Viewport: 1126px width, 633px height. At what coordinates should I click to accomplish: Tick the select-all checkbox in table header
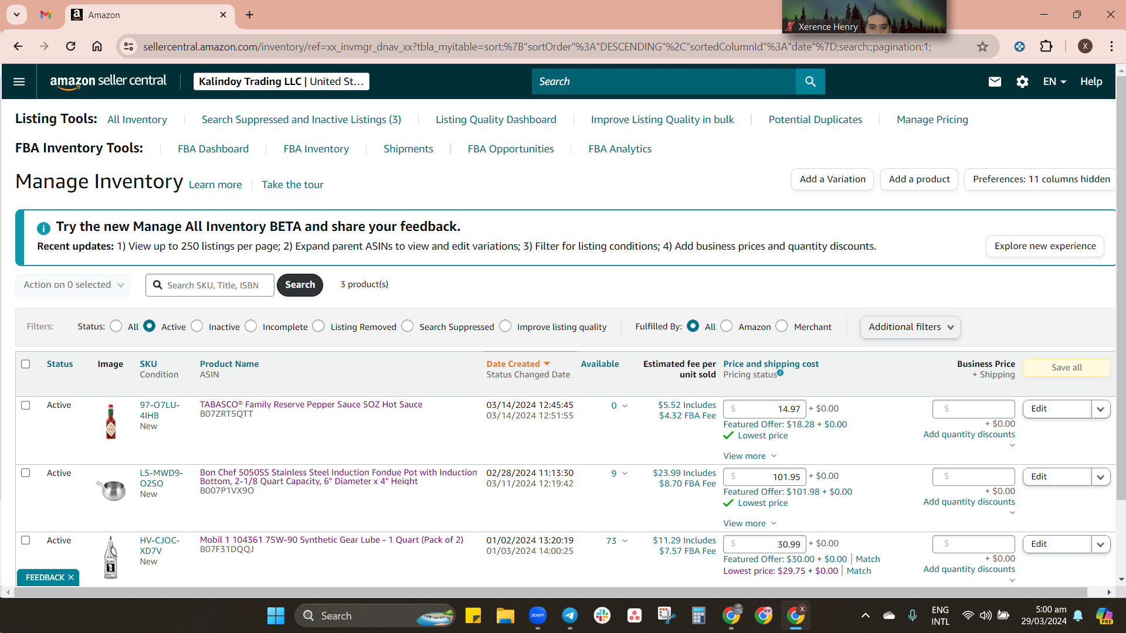coord(26,364)
